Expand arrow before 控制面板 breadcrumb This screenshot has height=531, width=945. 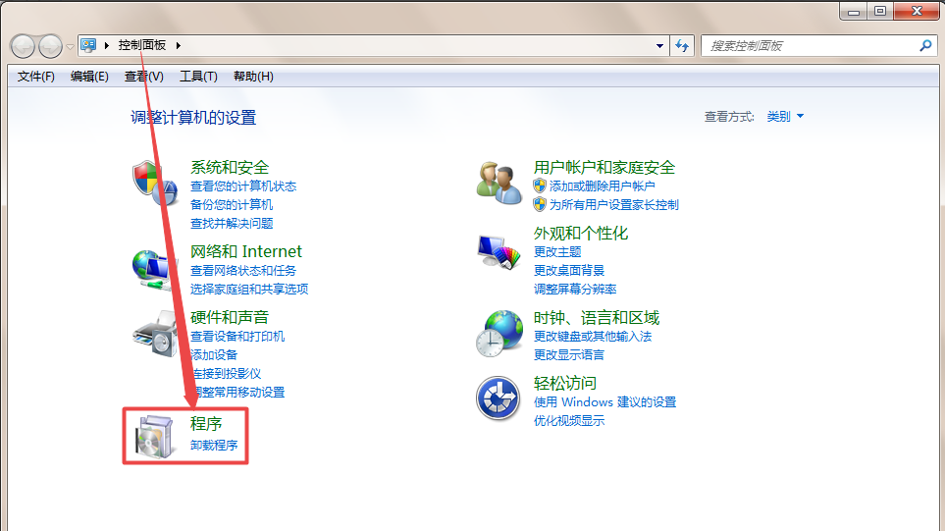tap(107, 45)
